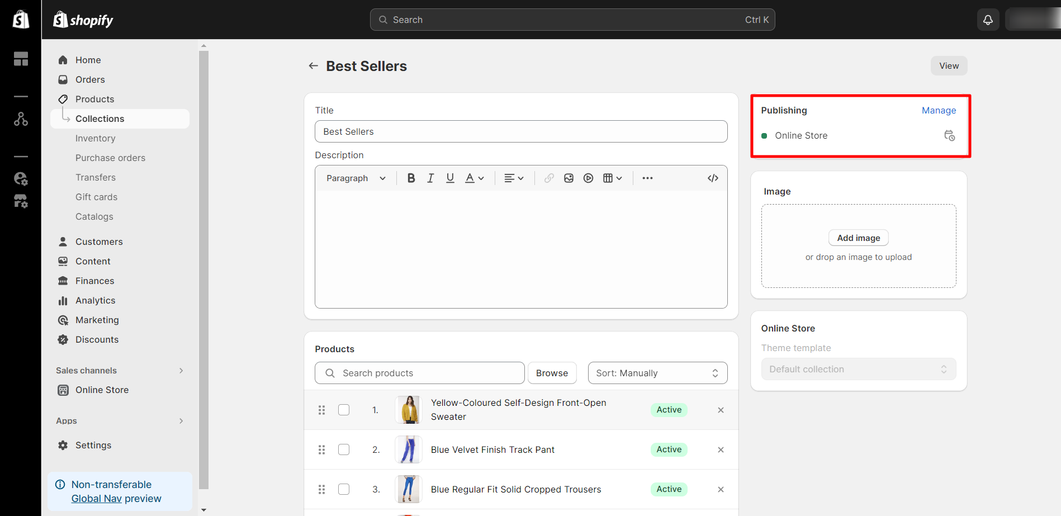This screenshot has width=1061, height=516.
Task: Click into the Description text area
Action: pos(521,249)
